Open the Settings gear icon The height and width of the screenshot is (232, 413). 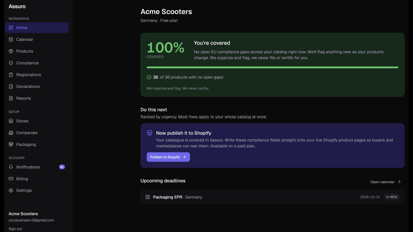click(11, 190)
